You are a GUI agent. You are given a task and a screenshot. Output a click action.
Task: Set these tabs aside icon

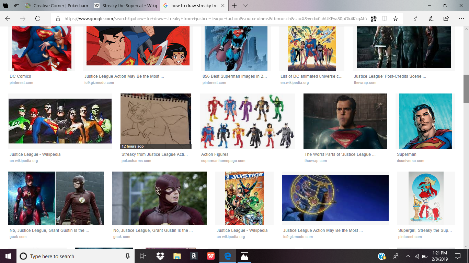(16, 6)
